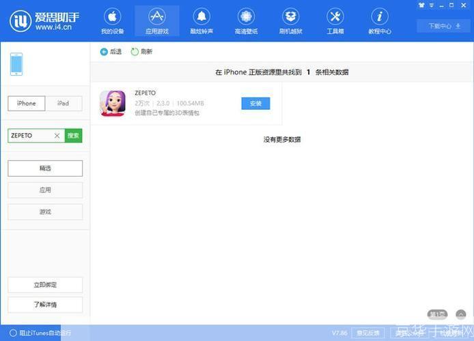This screenshot has width=474, height=341.
Task: Click the 立即绑定 bind now button
Action: (x=45, y=285)
